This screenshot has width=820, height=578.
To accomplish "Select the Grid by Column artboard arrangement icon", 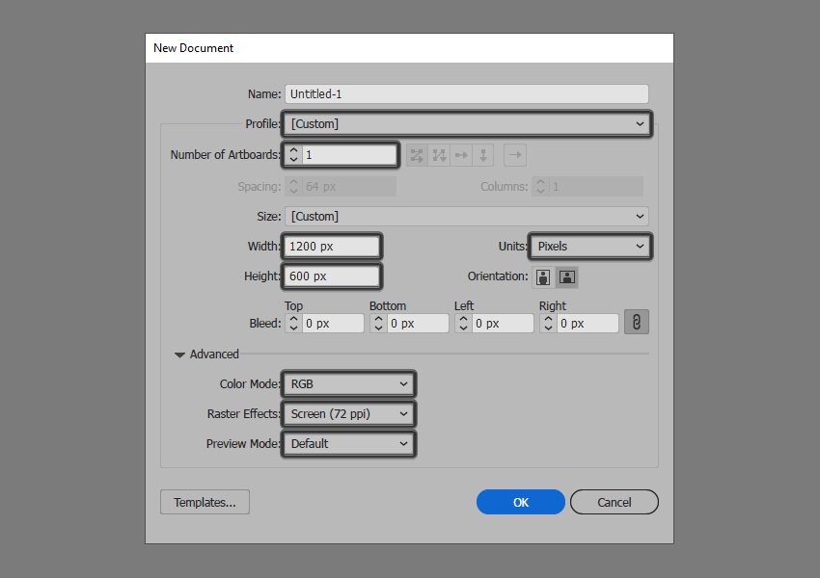I will click(439, 155).
